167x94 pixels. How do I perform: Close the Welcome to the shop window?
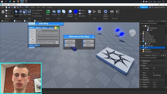tap(93, 37)
